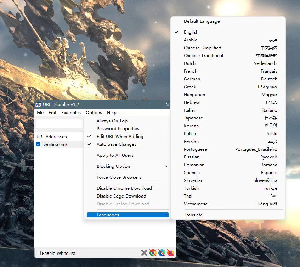Select Thai language
The height and width of the screenshot is (267, 300).
(x=228, y=196)
